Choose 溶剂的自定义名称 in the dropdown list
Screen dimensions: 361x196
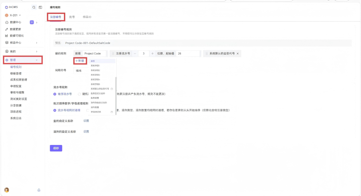[x=102, y=103]
